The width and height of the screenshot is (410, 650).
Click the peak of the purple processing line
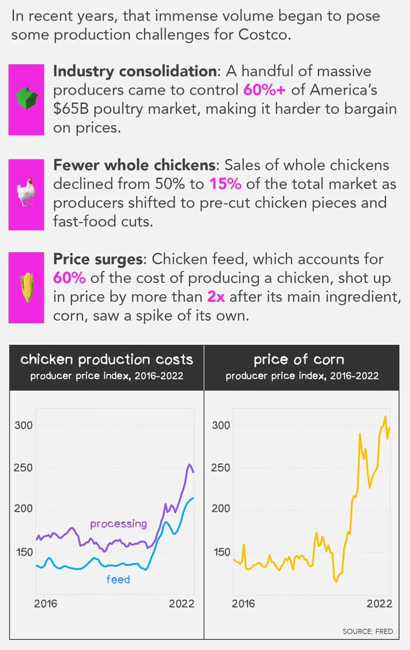pyautogui.click(x=190, y=465)
